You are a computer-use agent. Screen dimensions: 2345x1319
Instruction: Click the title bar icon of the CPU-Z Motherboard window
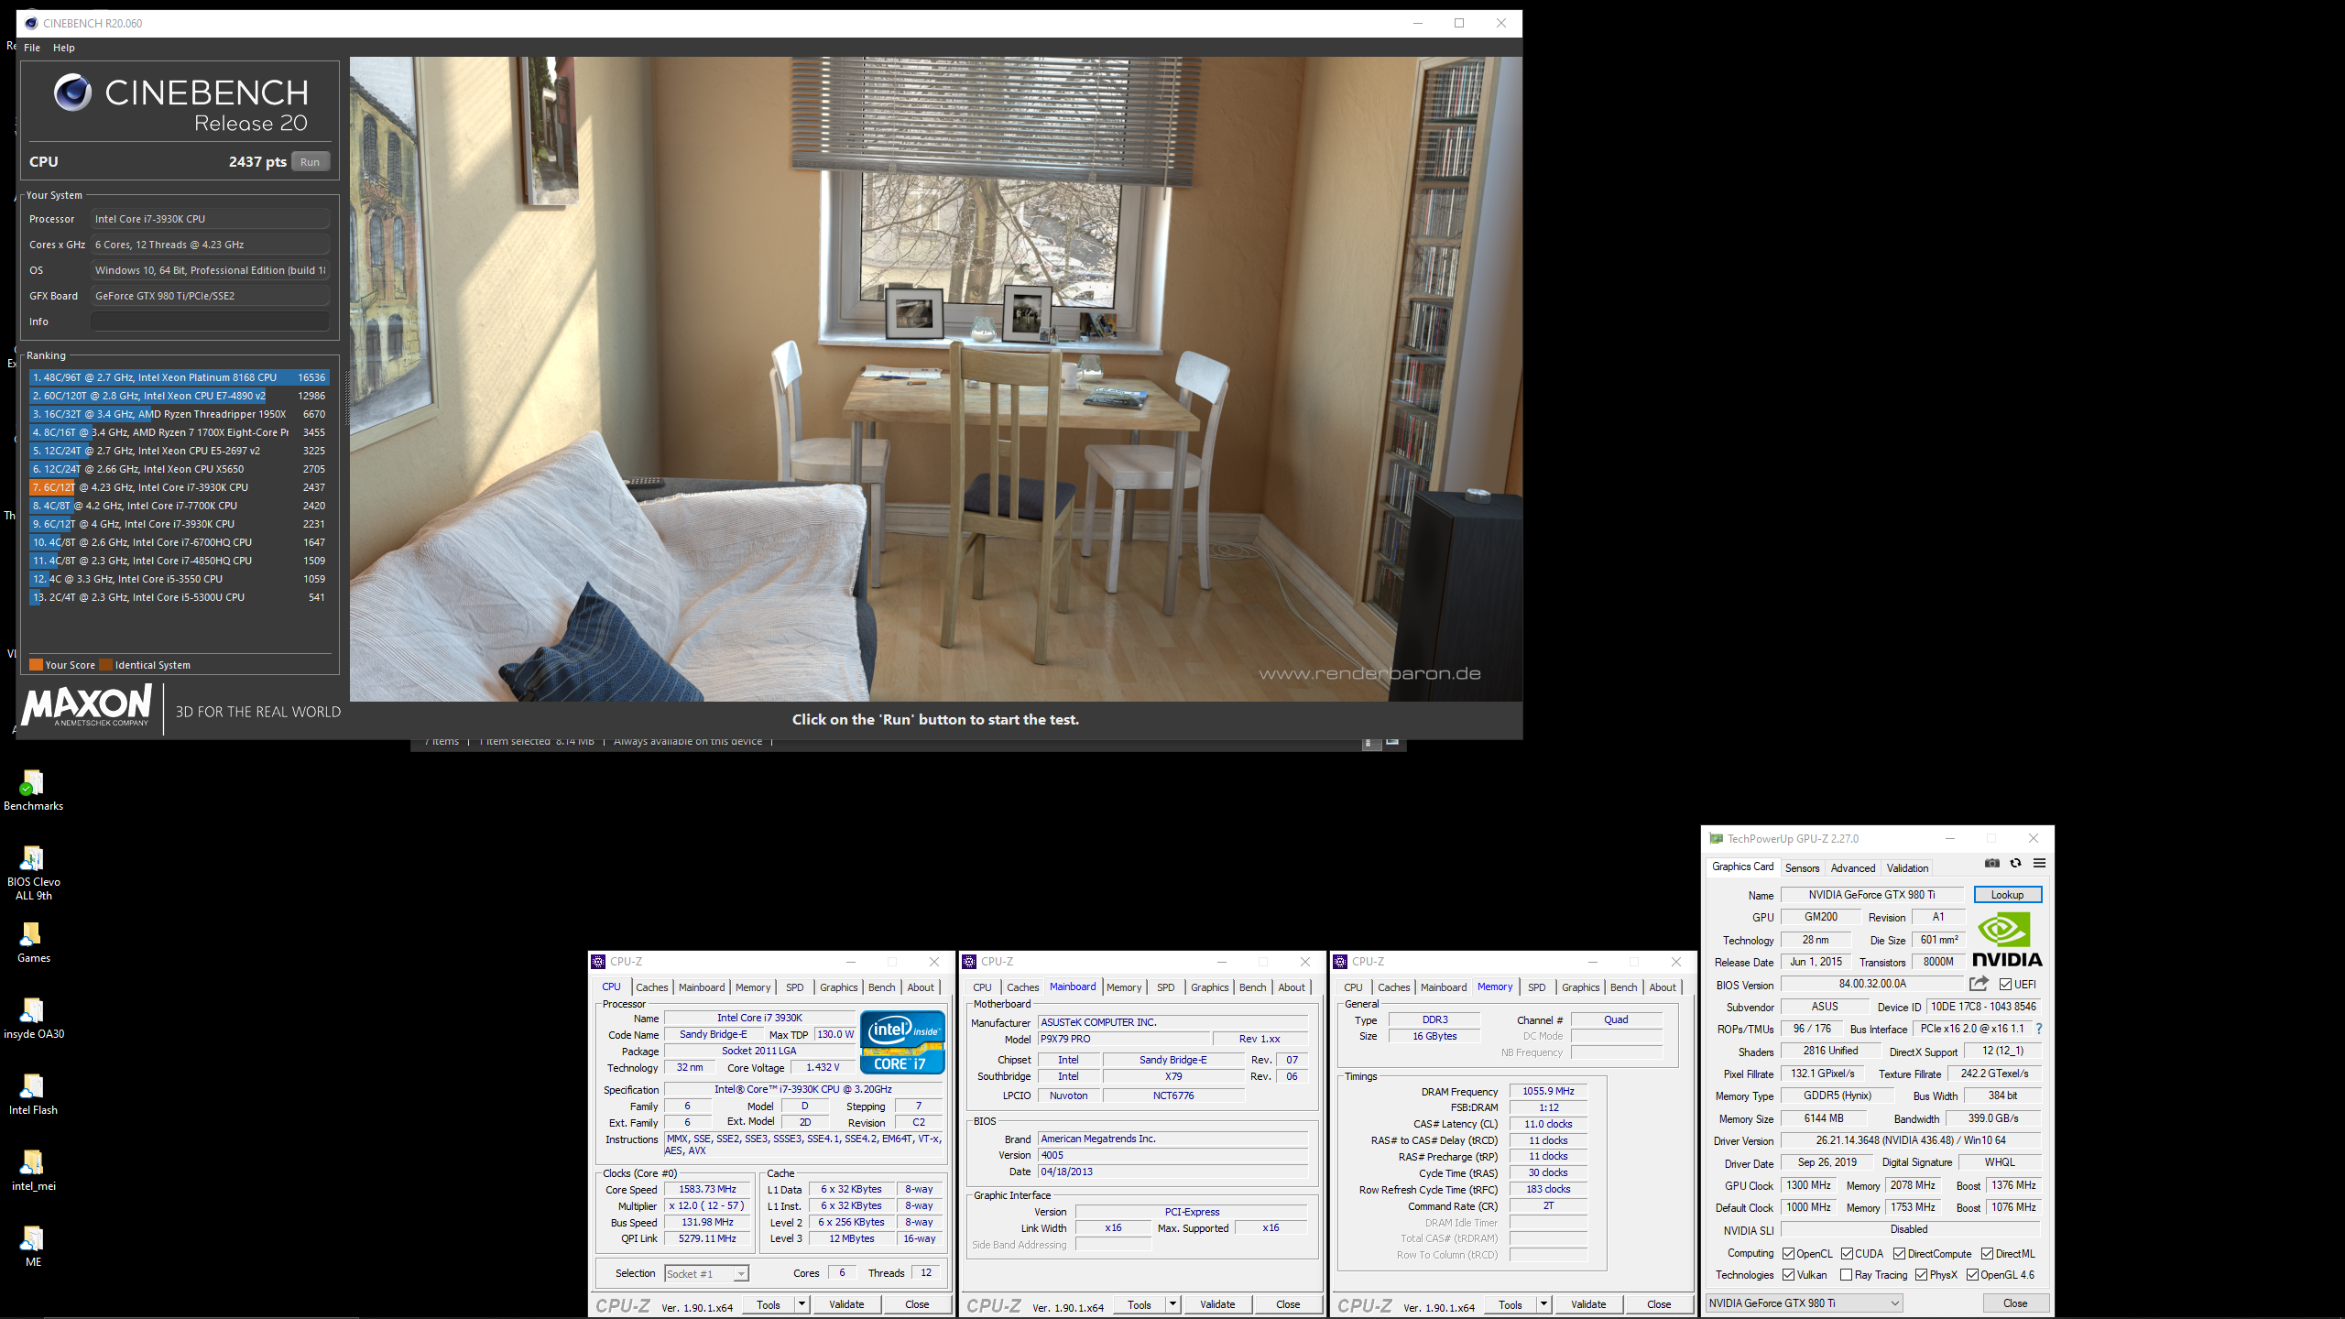[x=969, y=961]
